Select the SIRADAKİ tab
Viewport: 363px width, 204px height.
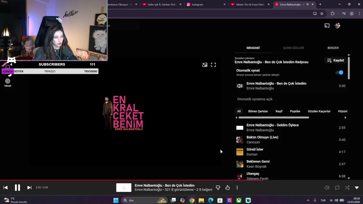pyautogui.click(x=253, y=48)
